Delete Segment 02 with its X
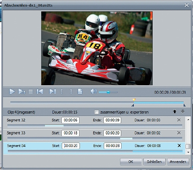Screen dimensions: 193x170 (x=179, y=120)
